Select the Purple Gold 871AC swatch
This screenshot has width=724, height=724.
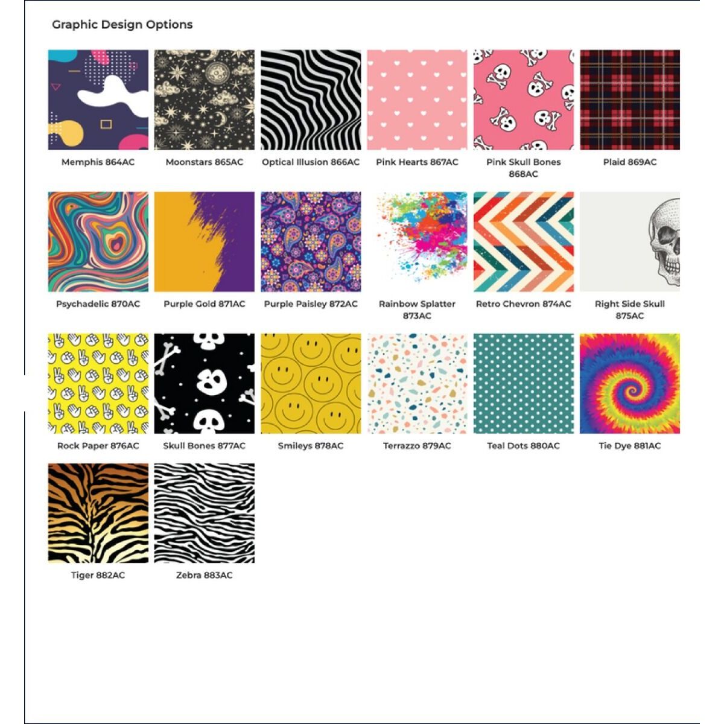click(205, 242)
